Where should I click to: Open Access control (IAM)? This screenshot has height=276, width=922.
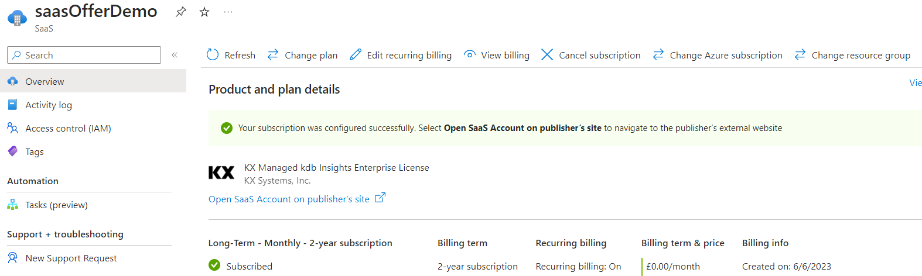(68, 128)
